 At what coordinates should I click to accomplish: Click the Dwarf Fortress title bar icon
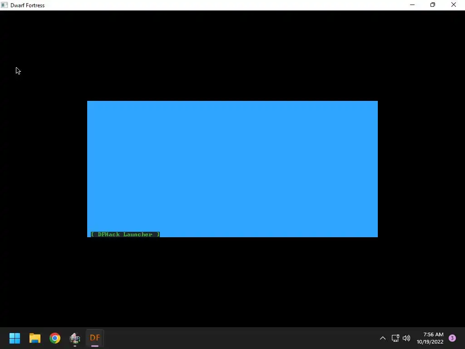(4, 5)
